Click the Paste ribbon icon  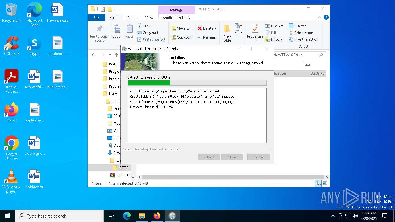pyautogui.click(x=129, y=31)
